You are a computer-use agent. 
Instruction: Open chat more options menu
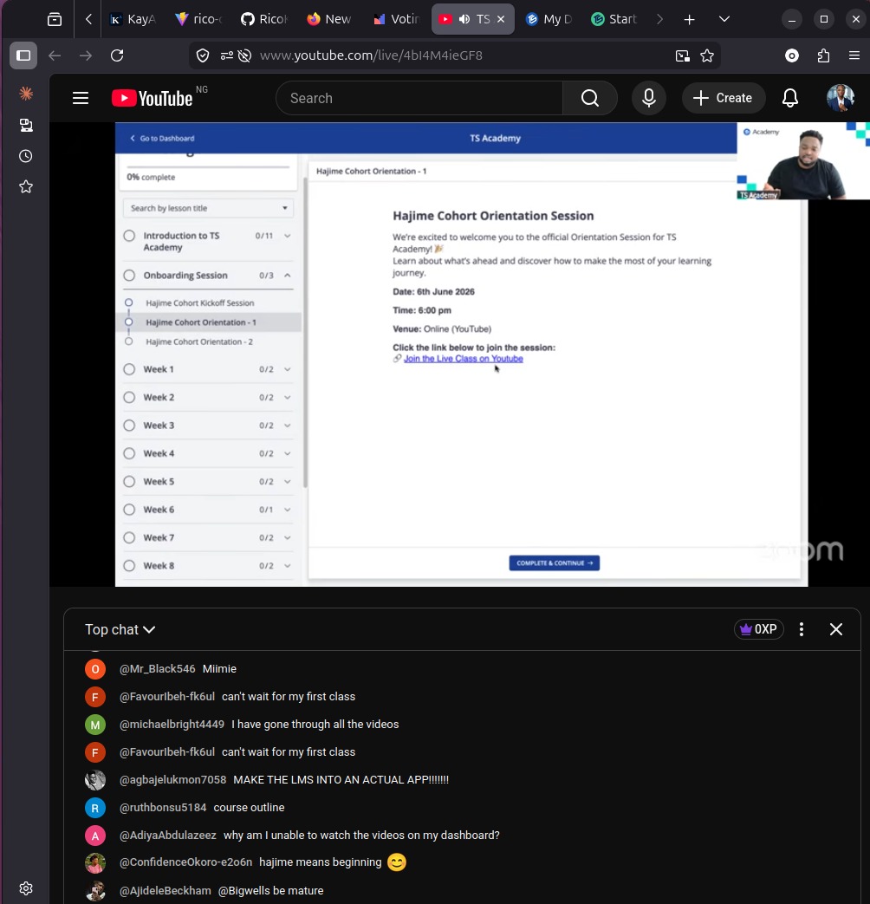tap(802, 629)
